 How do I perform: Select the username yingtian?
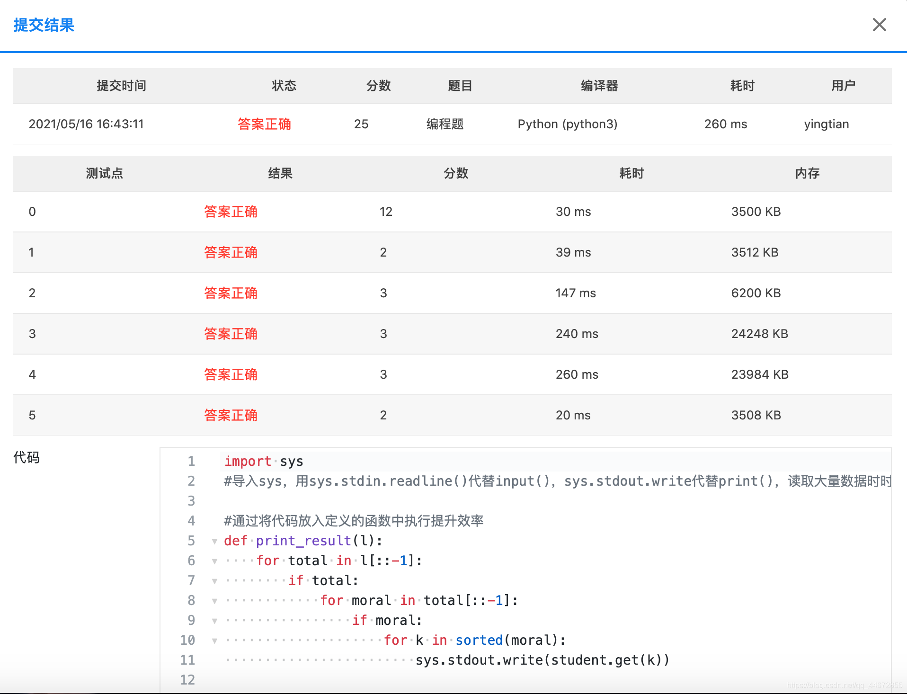[x=826, y=124]
